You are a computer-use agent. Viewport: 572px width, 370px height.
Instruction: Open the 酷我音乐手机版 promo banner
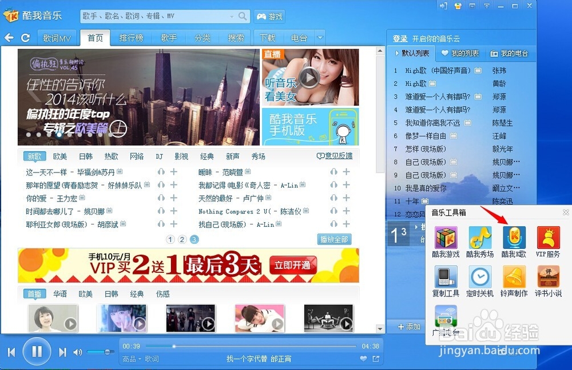(x=310, y=126)
